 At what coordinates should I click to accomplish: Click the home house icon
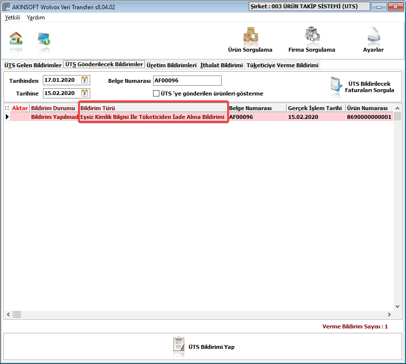16,38
